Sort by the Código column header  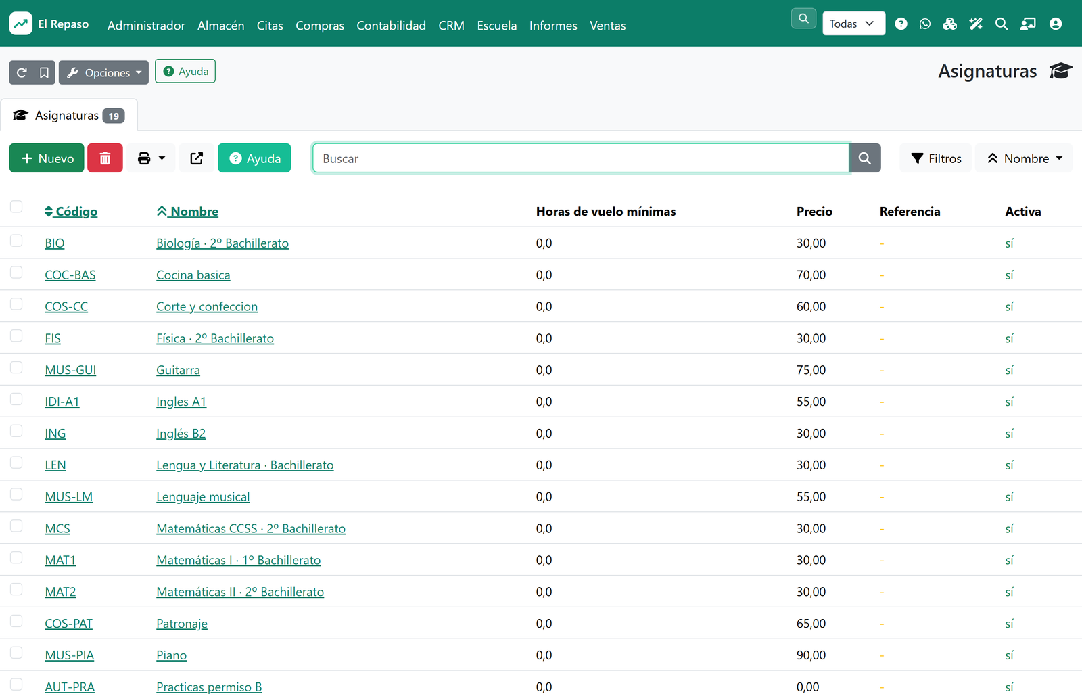(x=71, y=212)
